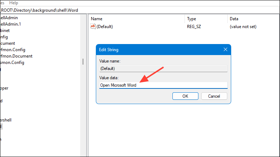Viewport: 280px width, 157px height.
Task: Select the binet tree key
Action: [x=5, y=31]
